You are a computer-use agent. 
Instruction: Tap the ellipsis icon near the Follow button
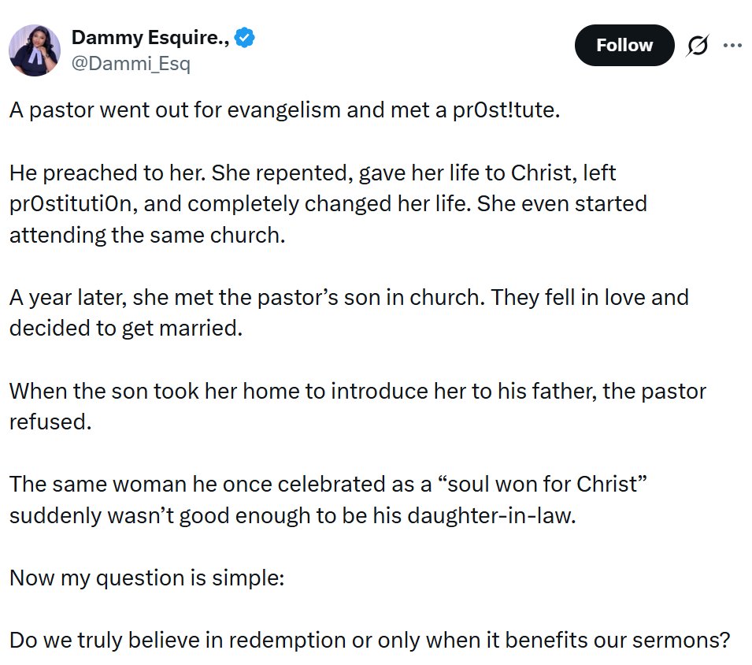[x=733, y=45]
